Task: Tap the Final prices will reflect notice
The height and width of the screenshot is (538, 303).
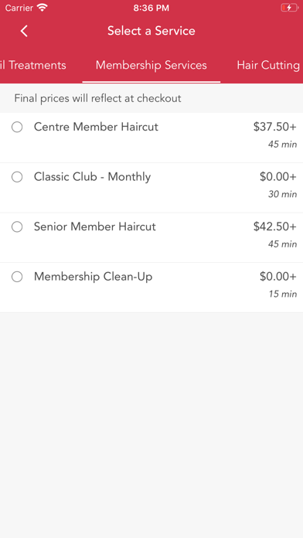Action: (x=97, y=99)
